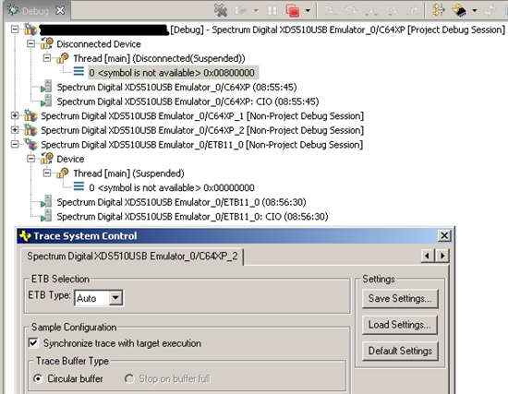Close the Debug view tab
The height and width of the screenshot is (394, 508).
(x=60, y=11)
